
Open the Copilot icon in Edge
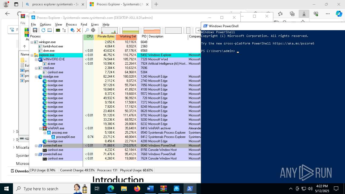pyautogui.click(x=339, y=14)
